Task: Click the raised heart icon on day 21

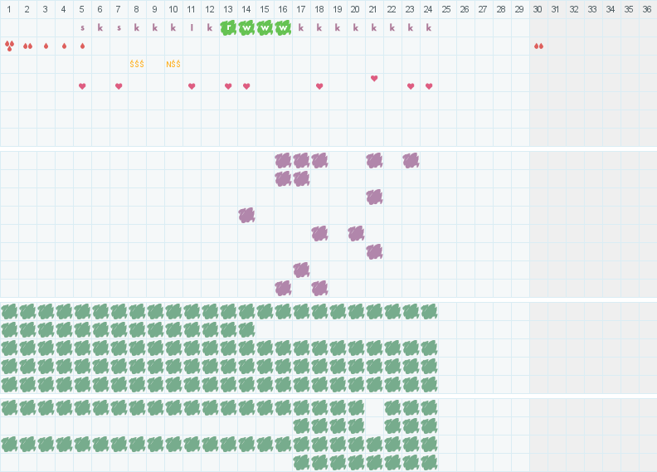Action: pos(374,78)
